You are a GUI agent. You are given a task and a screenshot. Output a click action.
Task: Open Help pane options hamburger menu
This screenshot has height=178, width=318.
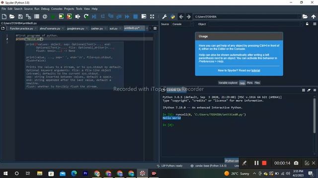point(315,24)
